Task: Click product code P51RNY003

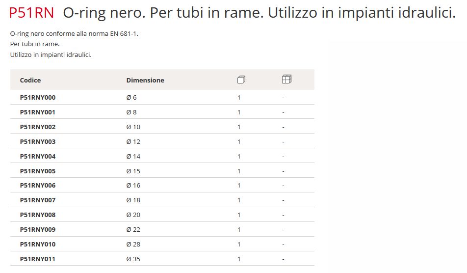Action: click(38, 141)
